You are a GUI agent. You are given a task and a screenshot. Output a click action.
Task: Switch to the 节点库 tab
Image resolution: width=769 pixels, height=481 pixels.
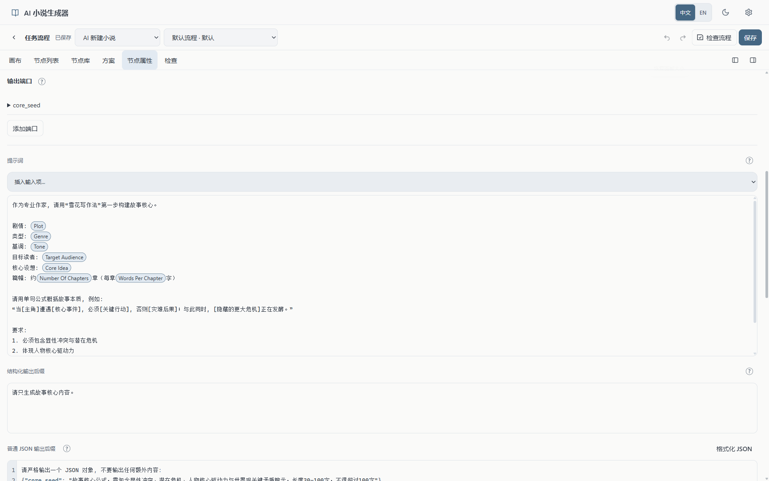tap(81, 60)
